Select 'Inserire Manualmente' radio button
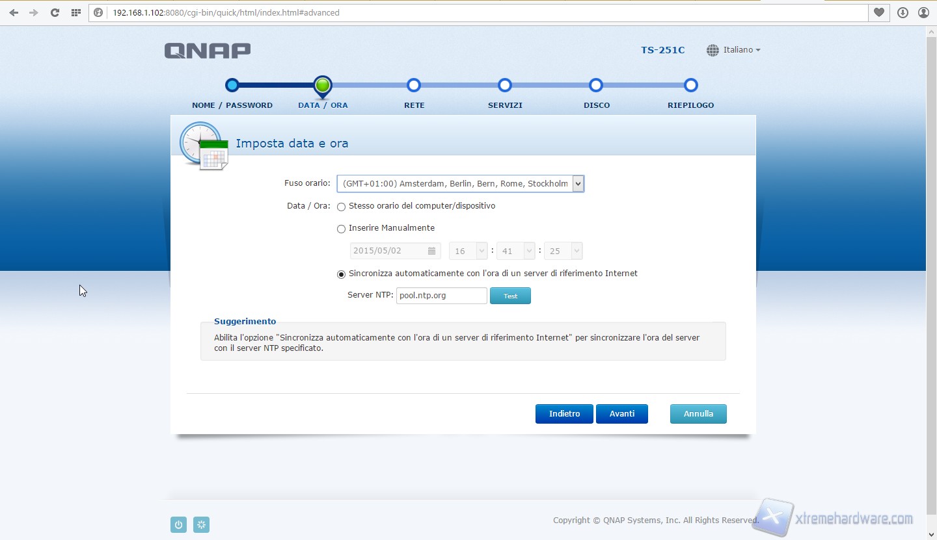 coord(341,229)
